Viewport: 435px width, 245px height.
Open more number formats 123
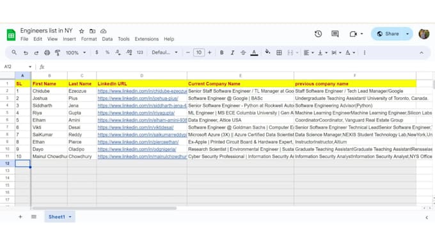click(x=140, y=52)
